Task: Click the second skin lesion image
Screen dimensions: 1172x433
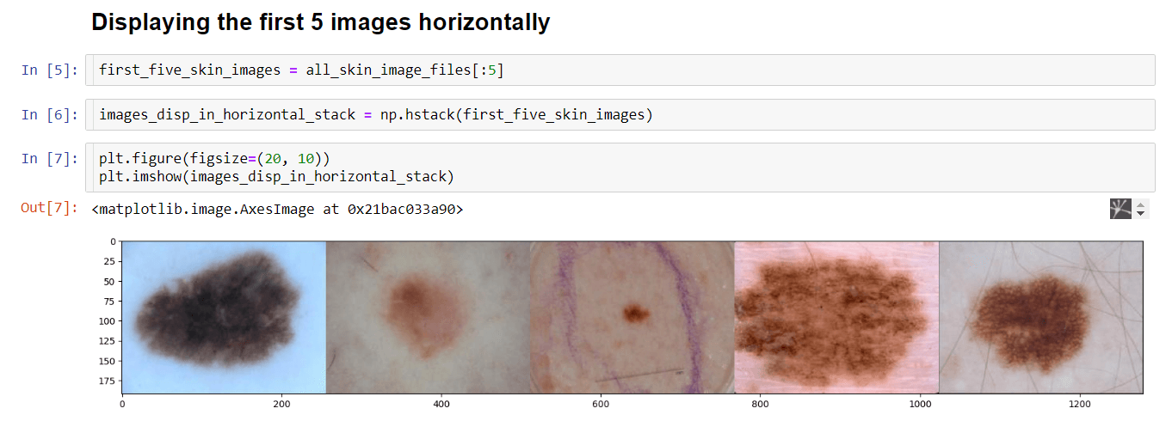Action: click(x=429, y=317)
